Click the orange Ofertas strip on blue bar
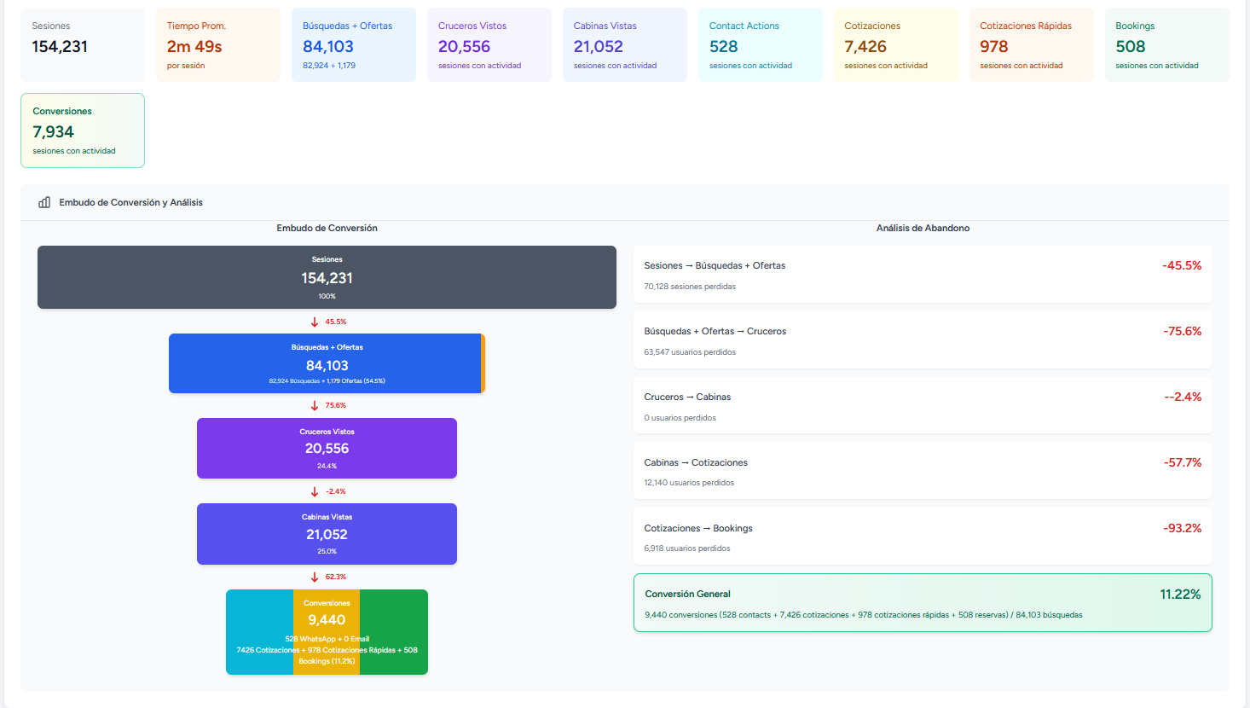 (483, 363)
